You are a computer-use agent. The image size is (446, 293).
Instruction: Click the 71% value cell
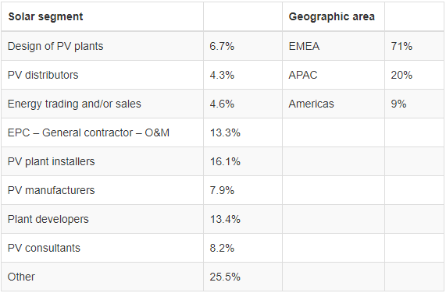pyautogui.click(x=414, y=46)
